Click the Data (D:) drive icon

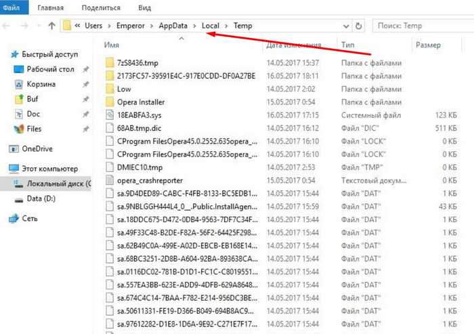19,200
